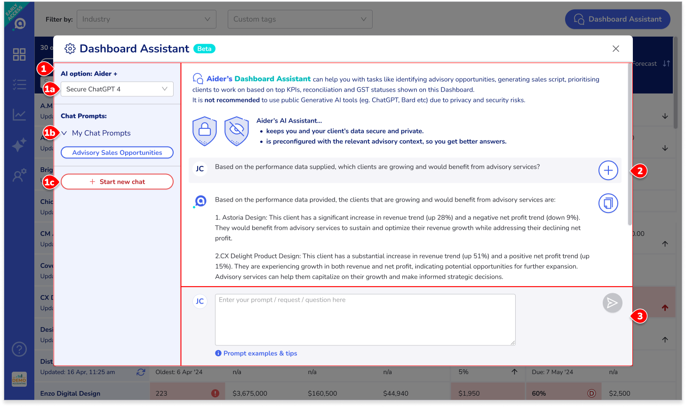This screenshot has height=407, width=686.
Task: Click the Dashboard Assistant button at top right
Action: click(617, 19)
